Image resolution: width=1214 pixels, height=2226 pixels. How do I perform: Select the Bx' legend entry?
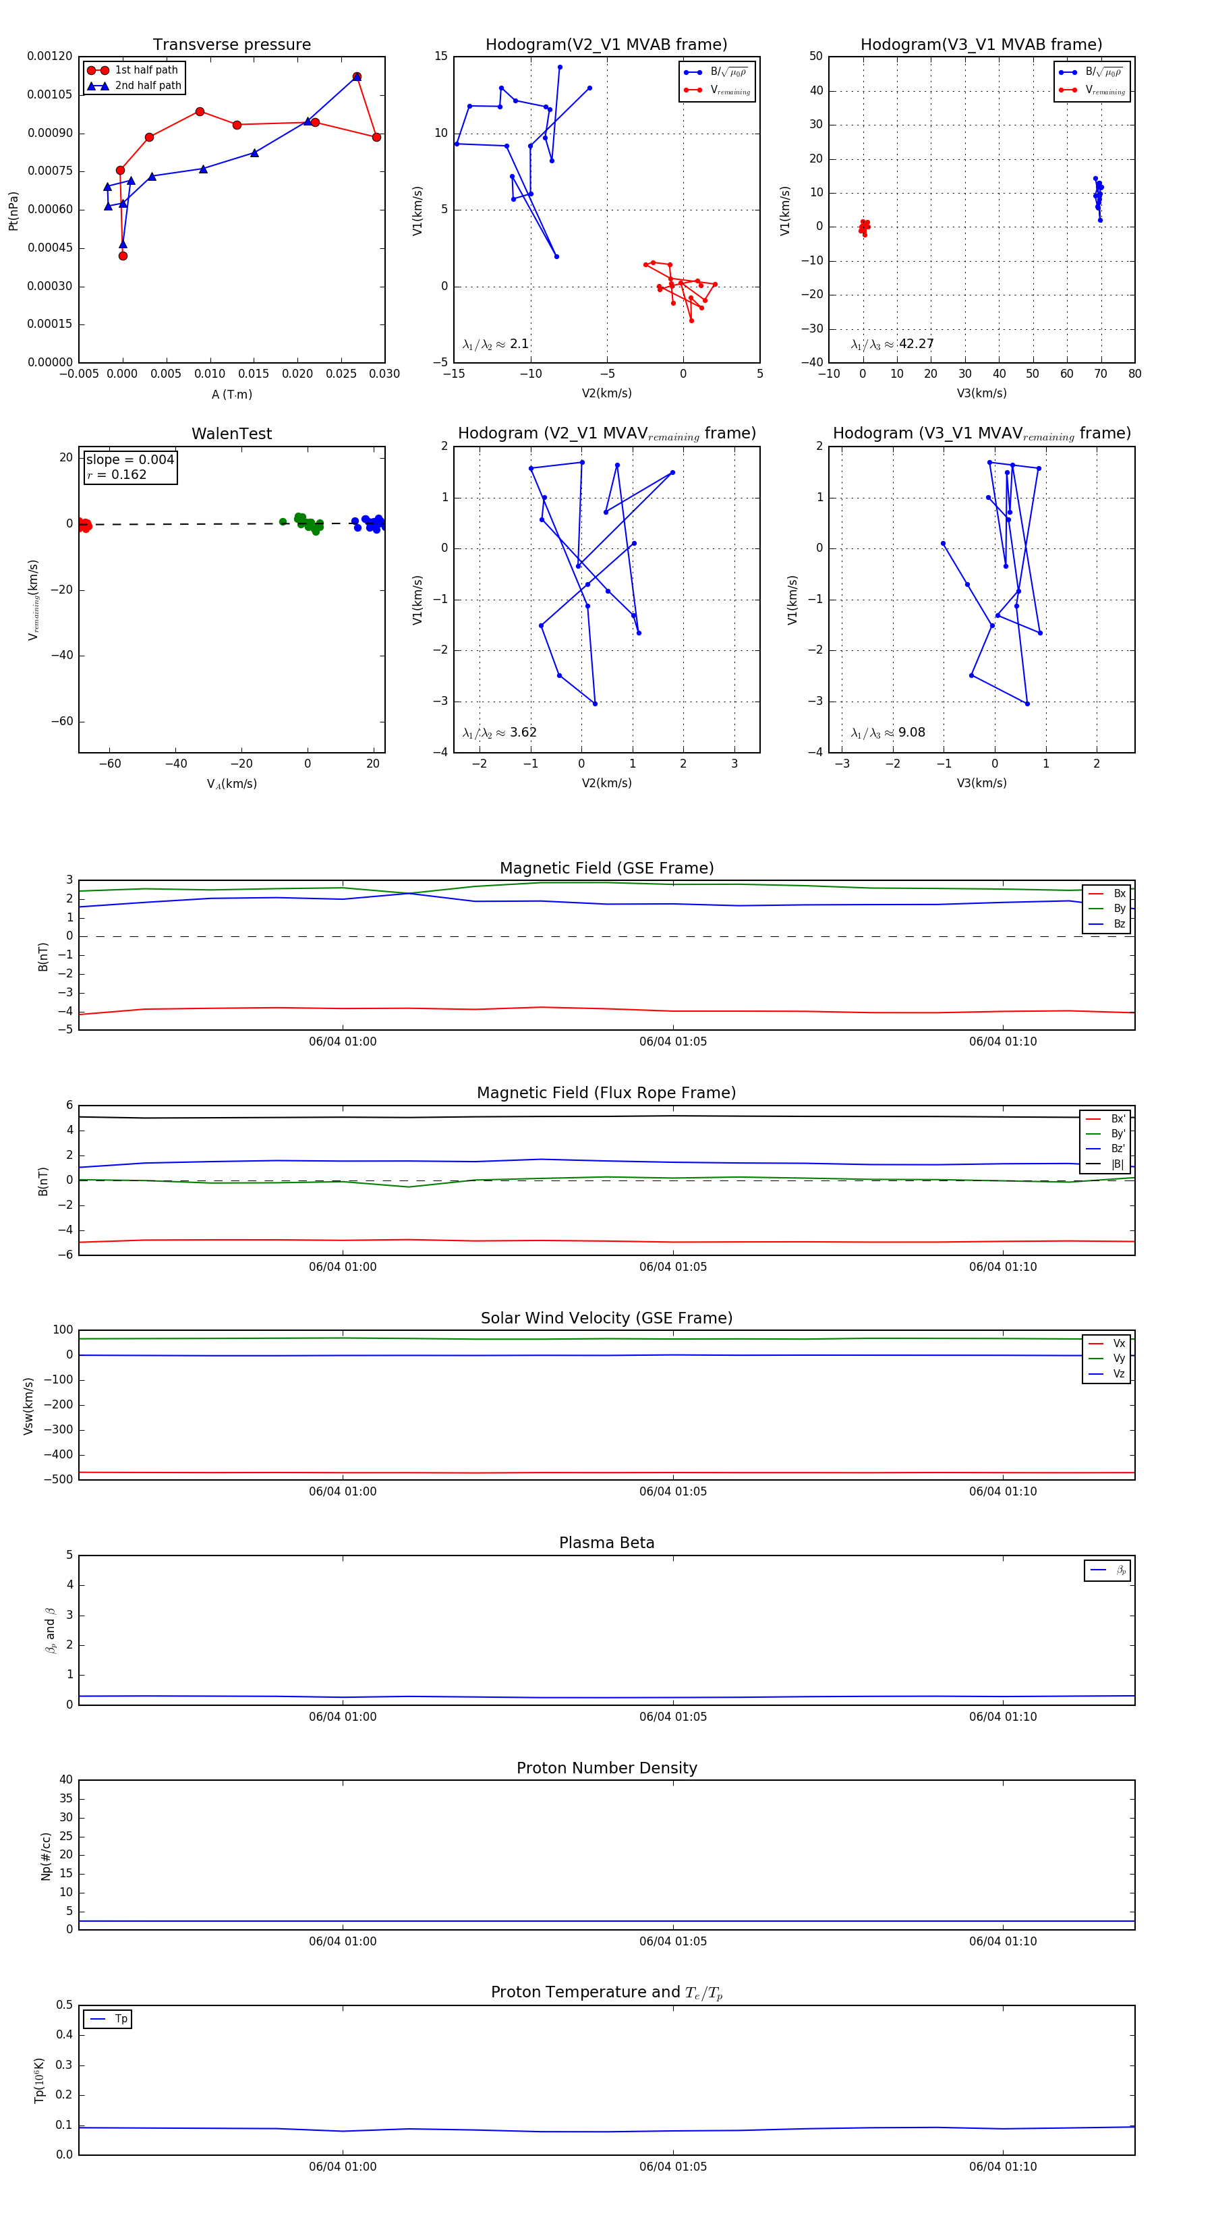1106,1119
